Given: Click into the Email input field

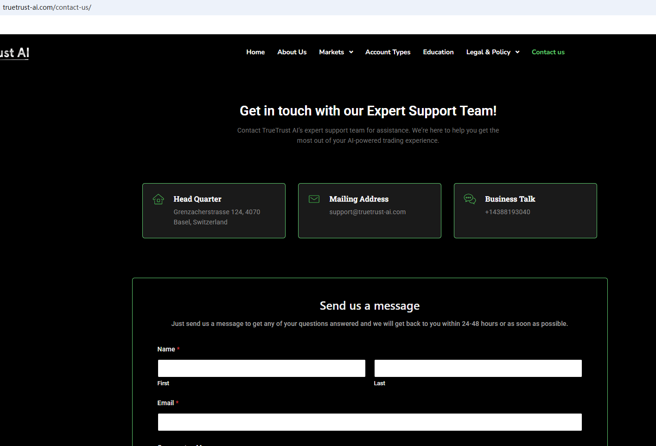Looking at the screenshot, I should coord(369,422).
